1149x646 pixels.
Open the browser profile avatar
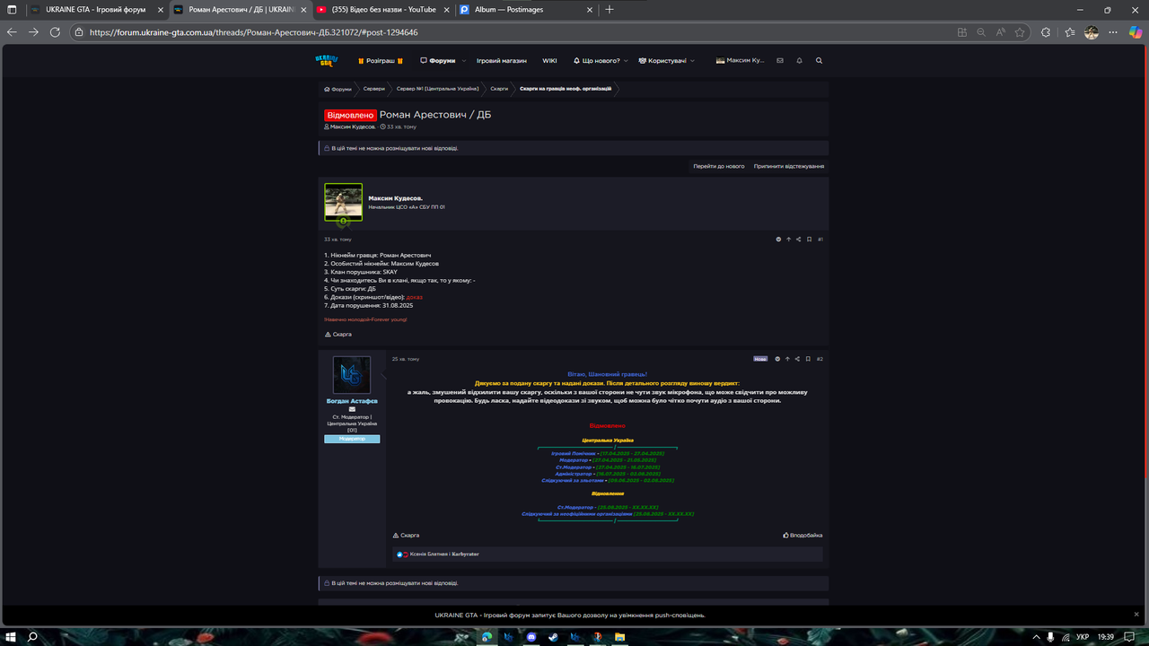(x=1092, y=31)
